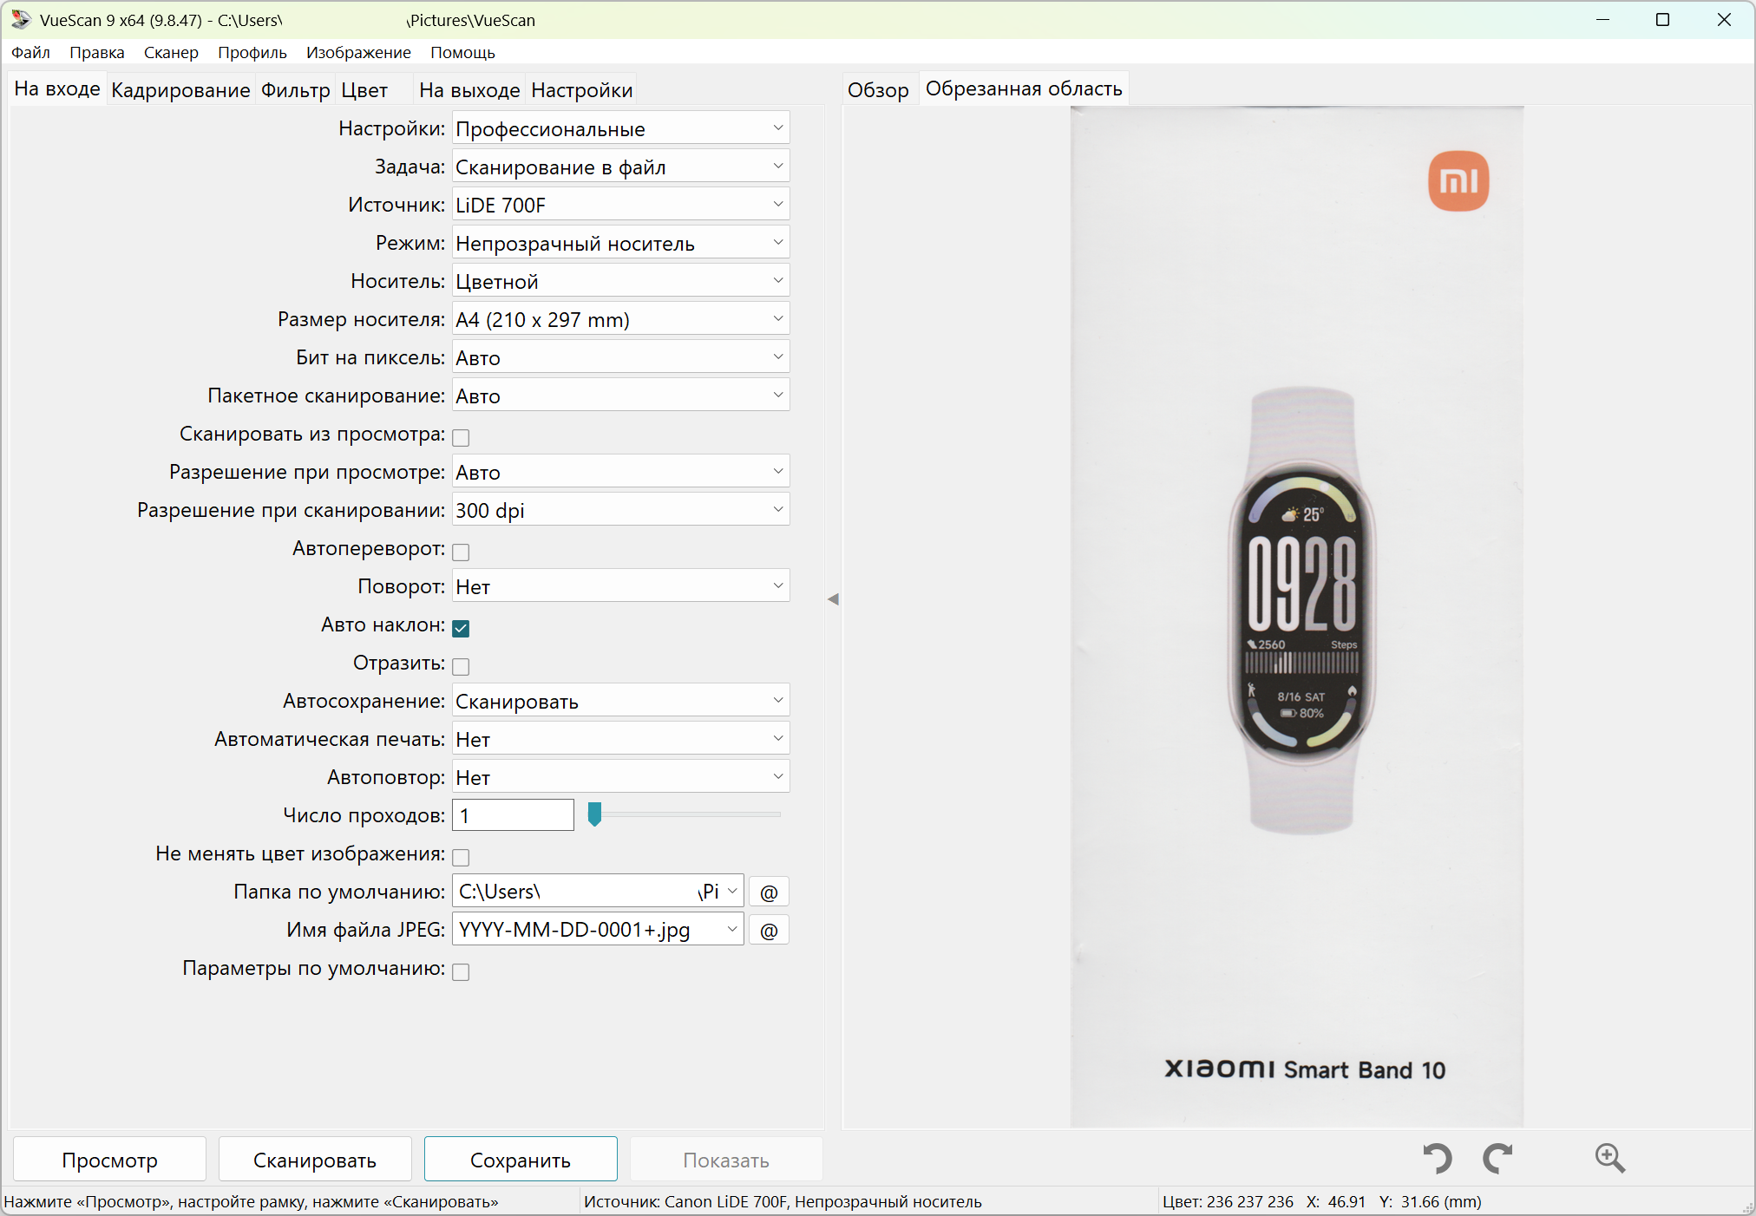Open the Разрешение при сканировании 300 dpi dropdown
Screen dimensions: 1756x1216
pyautogui.click(x=620, y=510)
